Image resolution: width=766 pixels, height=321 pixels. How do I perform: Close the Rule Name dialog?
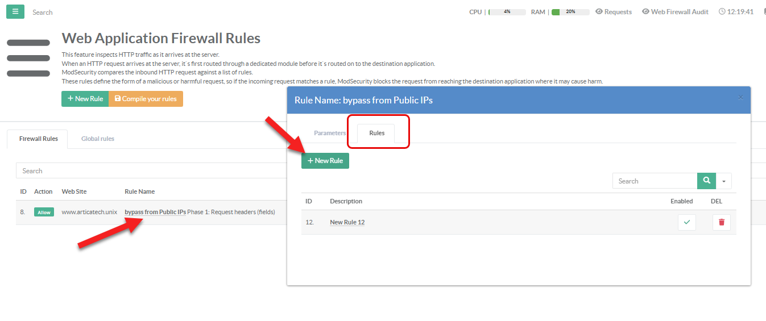[x=740, y=98]
